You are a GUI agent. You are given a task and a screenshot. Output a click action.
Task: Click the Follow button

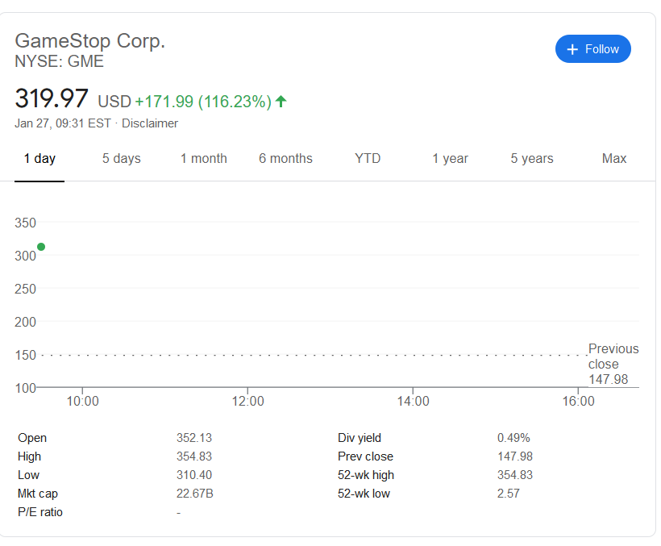pos(592,49)
